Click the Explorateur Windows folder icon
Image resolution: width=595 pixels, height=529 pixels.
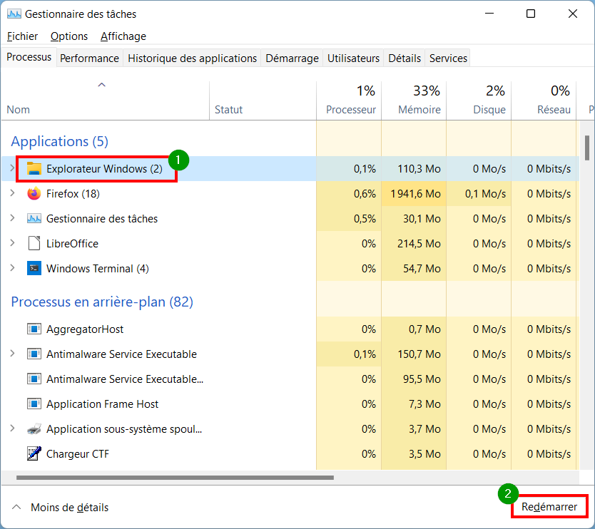[34, 168]
